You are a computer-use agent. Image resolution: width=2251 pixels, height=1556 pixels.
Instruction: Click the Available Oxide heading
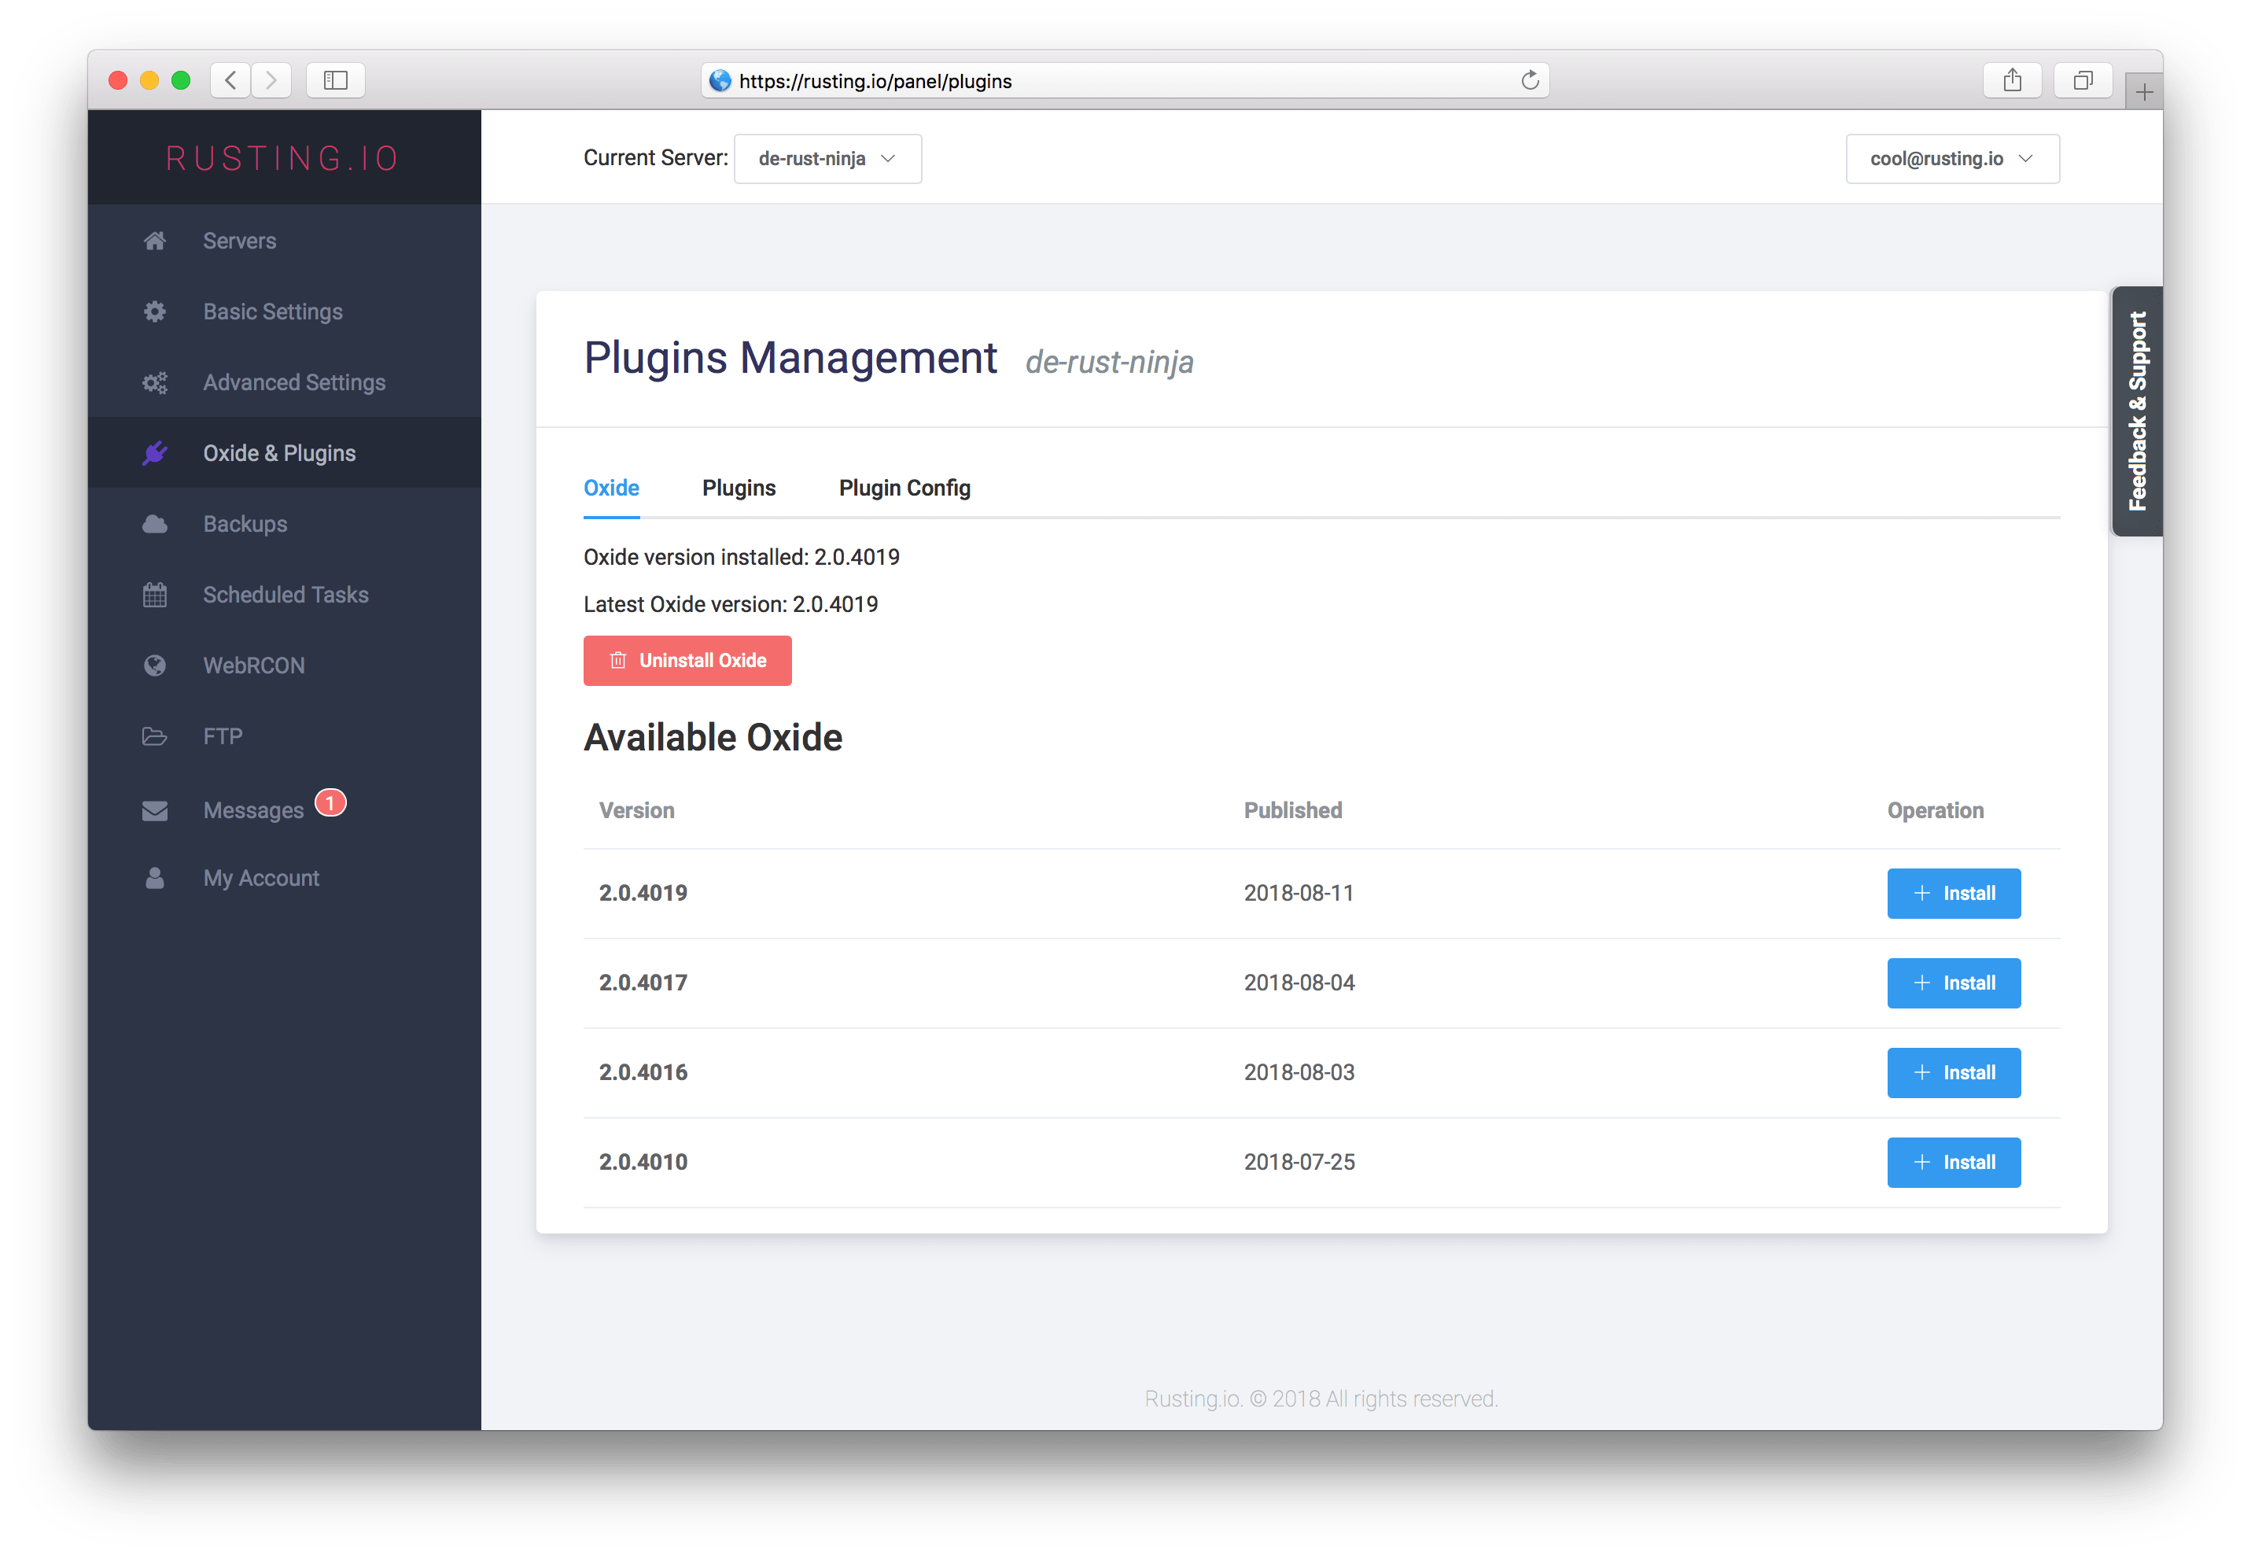click(713, 738)
